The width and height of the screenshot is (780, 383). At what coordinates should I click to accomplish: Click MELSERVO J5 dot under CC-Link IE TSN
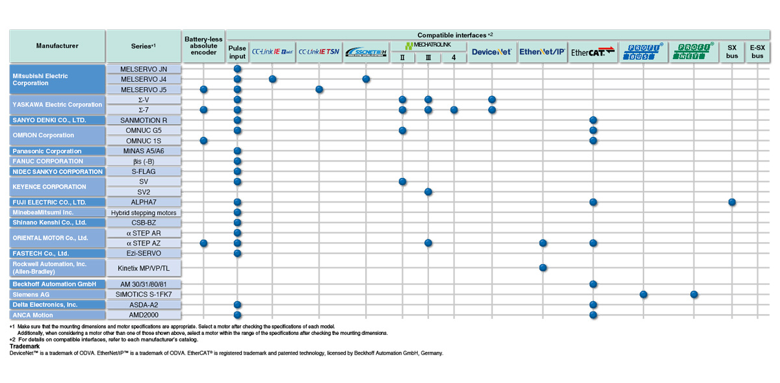click(319, 90)
